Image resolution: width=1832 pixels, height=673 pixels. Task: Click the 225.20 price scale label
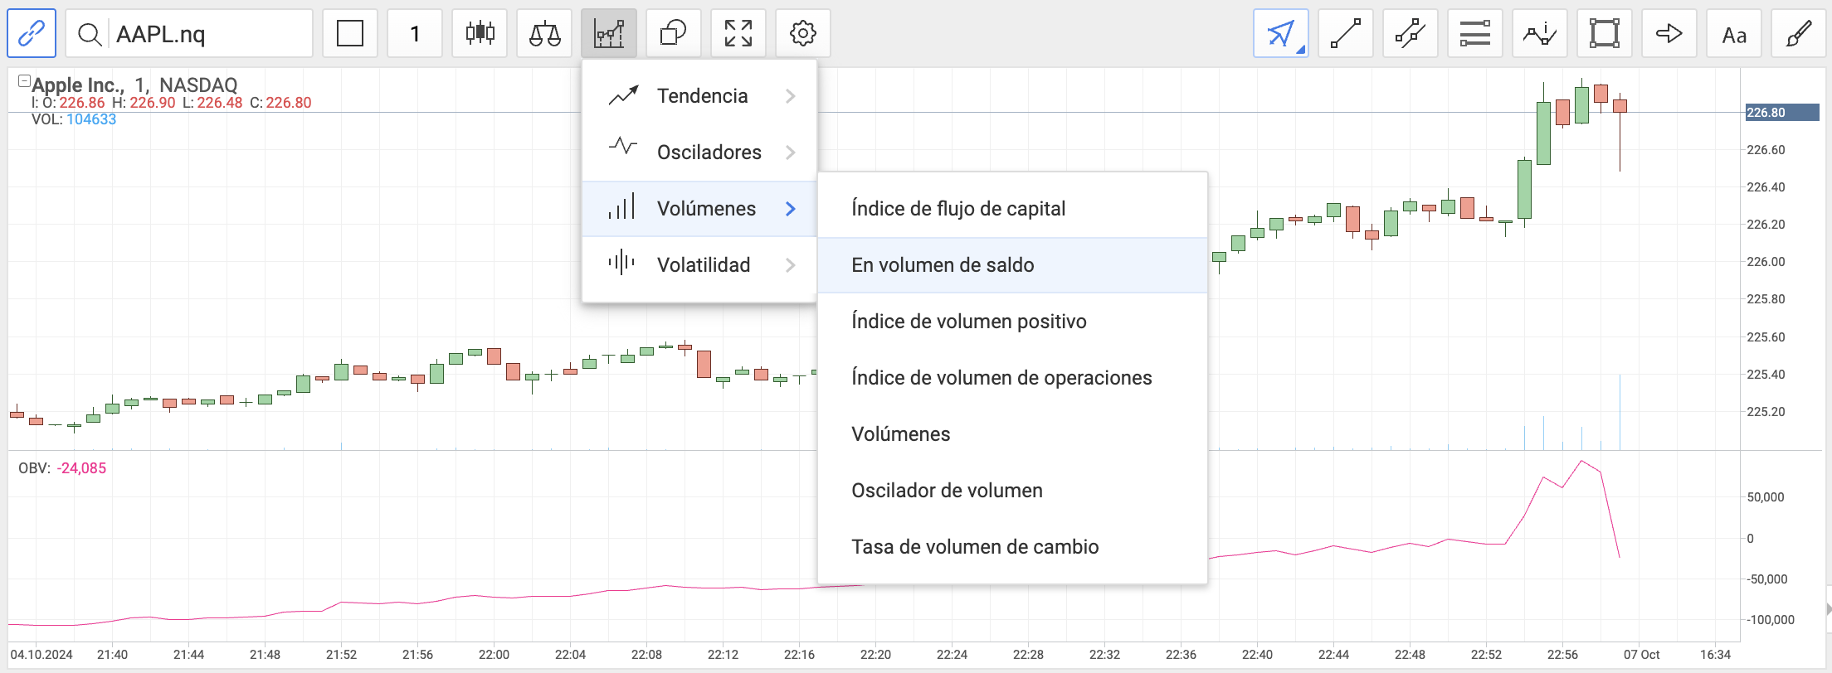[1766, 412]
